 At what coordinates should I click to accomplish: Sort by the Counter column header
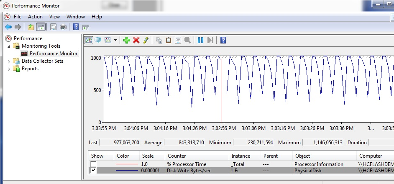[x=197, y=156]
